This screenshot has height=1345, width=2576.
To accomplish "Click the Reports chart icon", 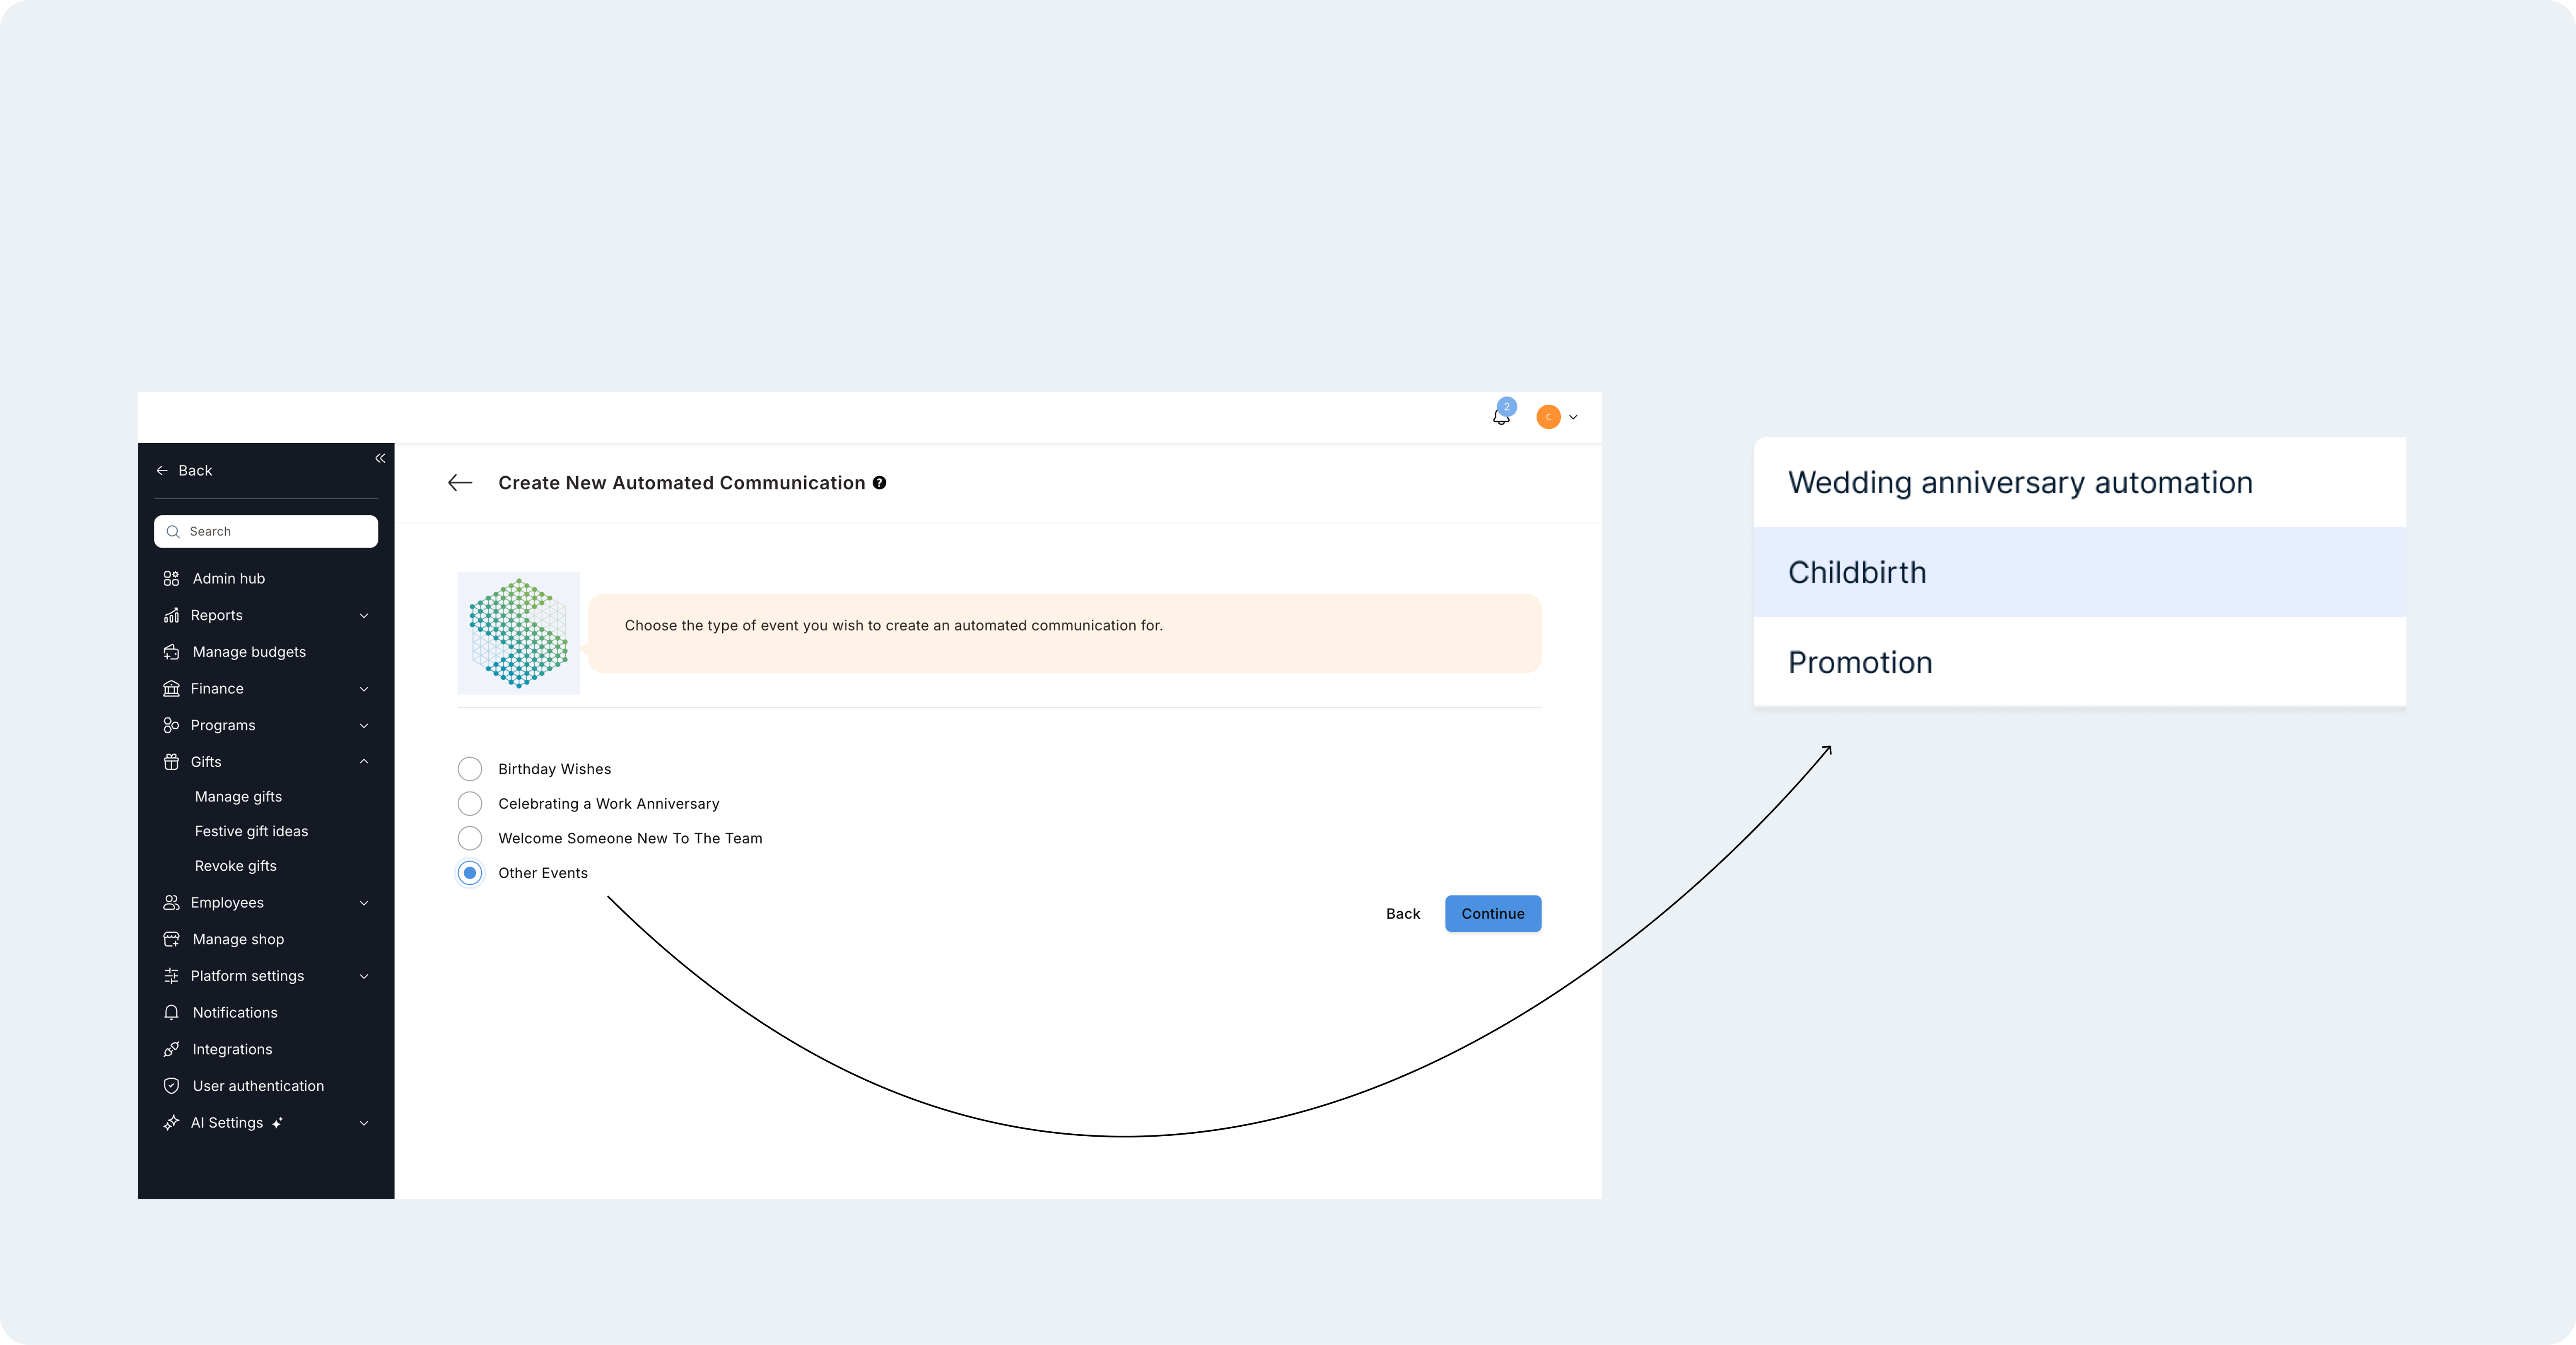I will 171,615.
